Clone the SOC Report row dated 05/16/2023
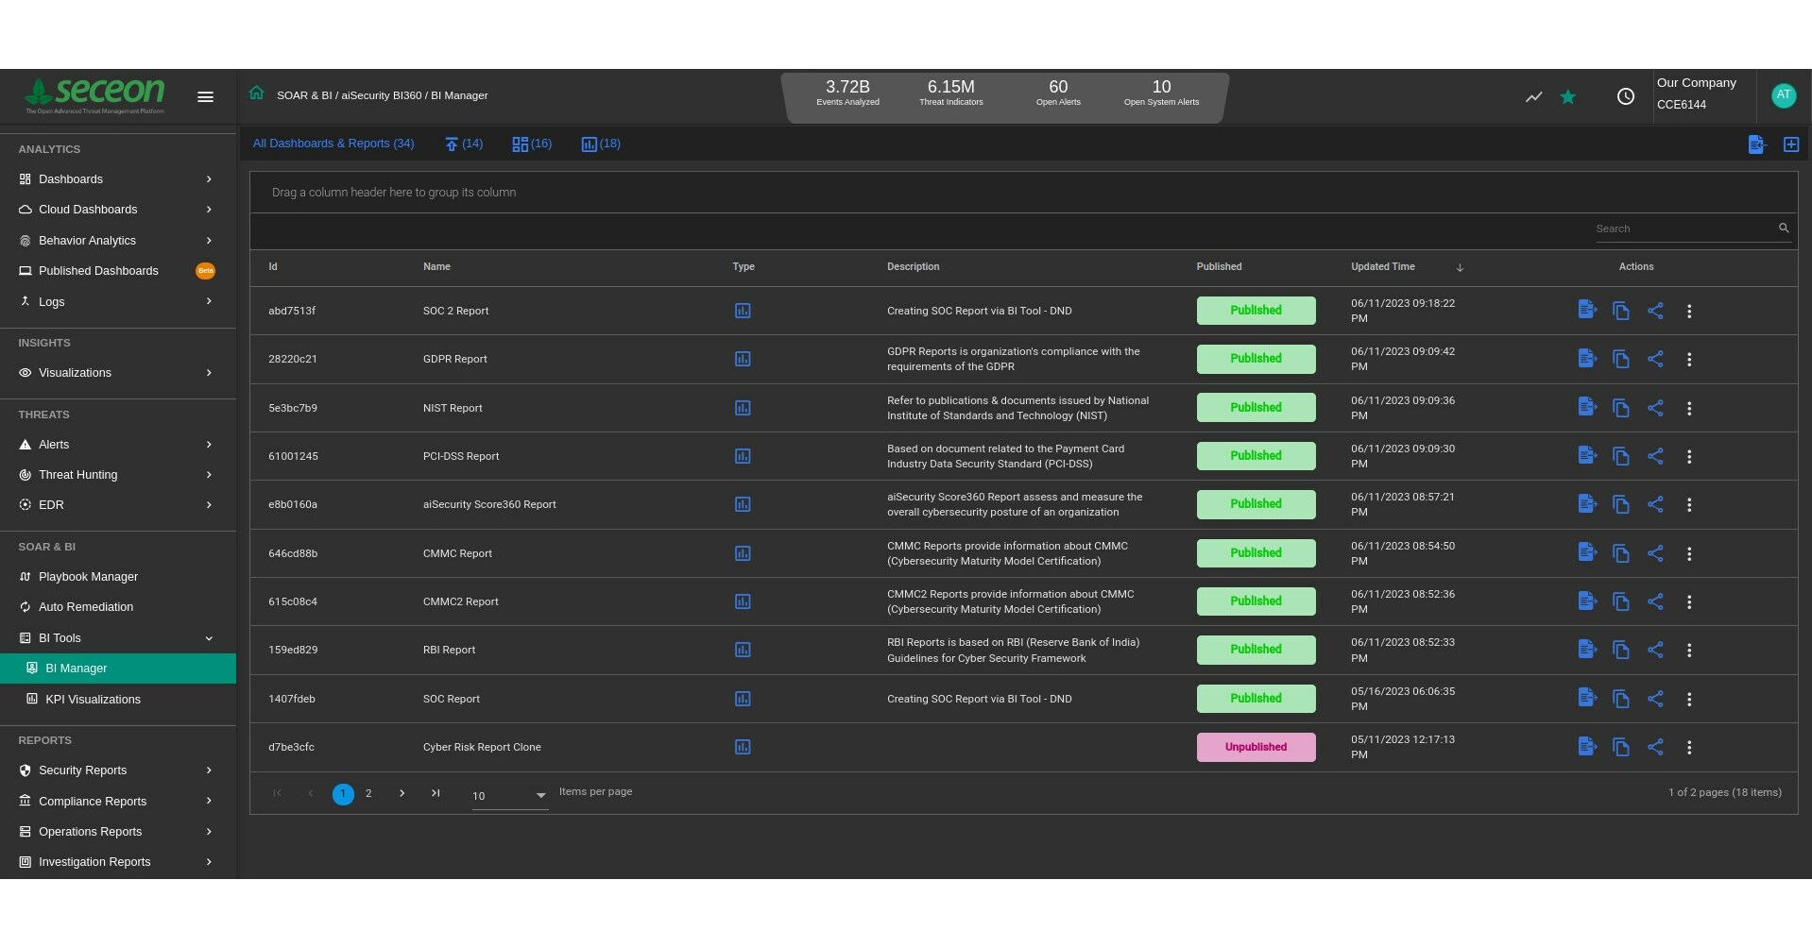The image size is (1812, 948). point(1621,699)
